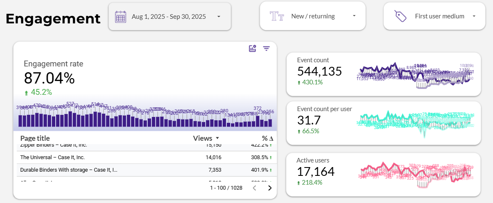The image size is (493, 203).
Task: Click the 430.1% event count change
Action: [x=310, y=83]
